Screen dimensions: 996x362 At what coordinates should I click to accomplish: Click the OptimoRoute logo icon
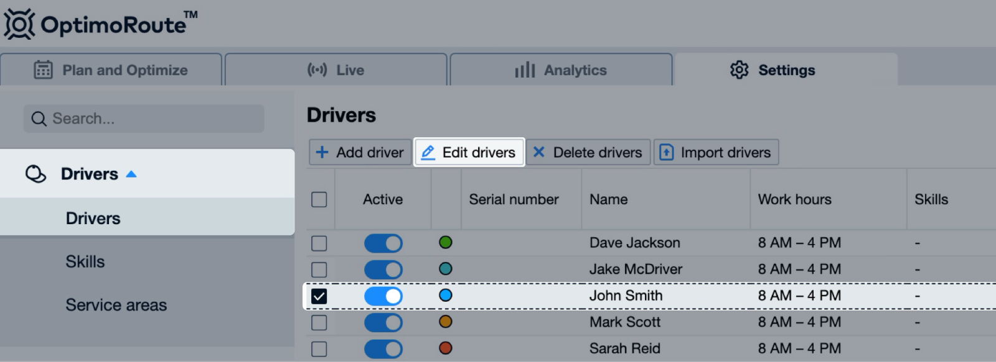(x=19, y=24)
